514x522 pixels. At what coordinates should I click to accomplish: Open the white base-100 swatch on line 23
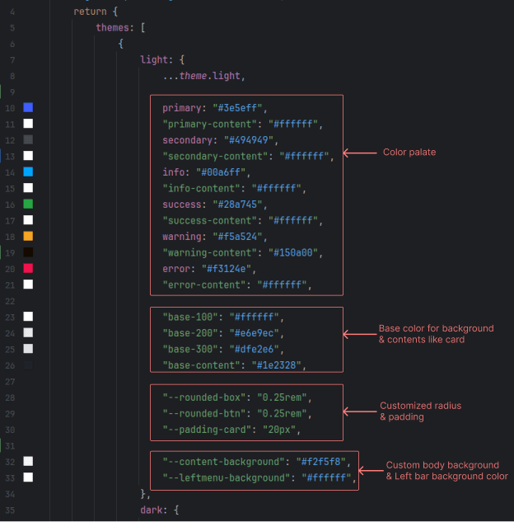click(x=28, y=317)
